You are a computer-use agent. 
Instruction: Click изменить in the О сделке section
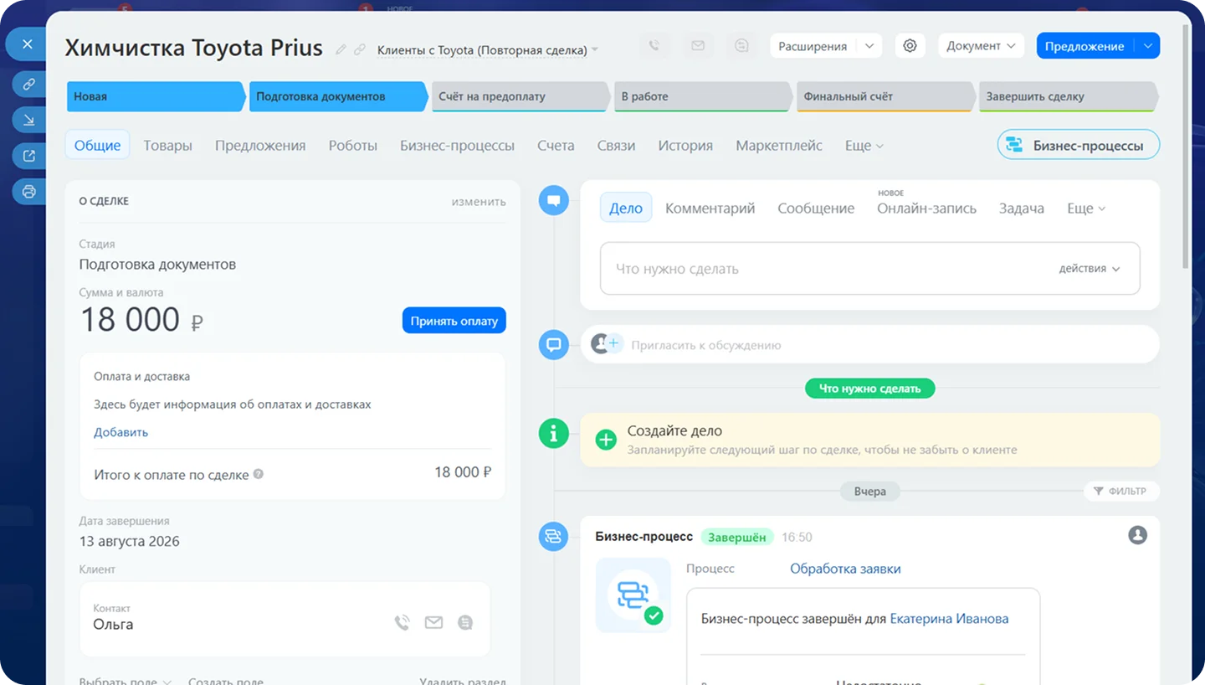[x=479, y=202]
